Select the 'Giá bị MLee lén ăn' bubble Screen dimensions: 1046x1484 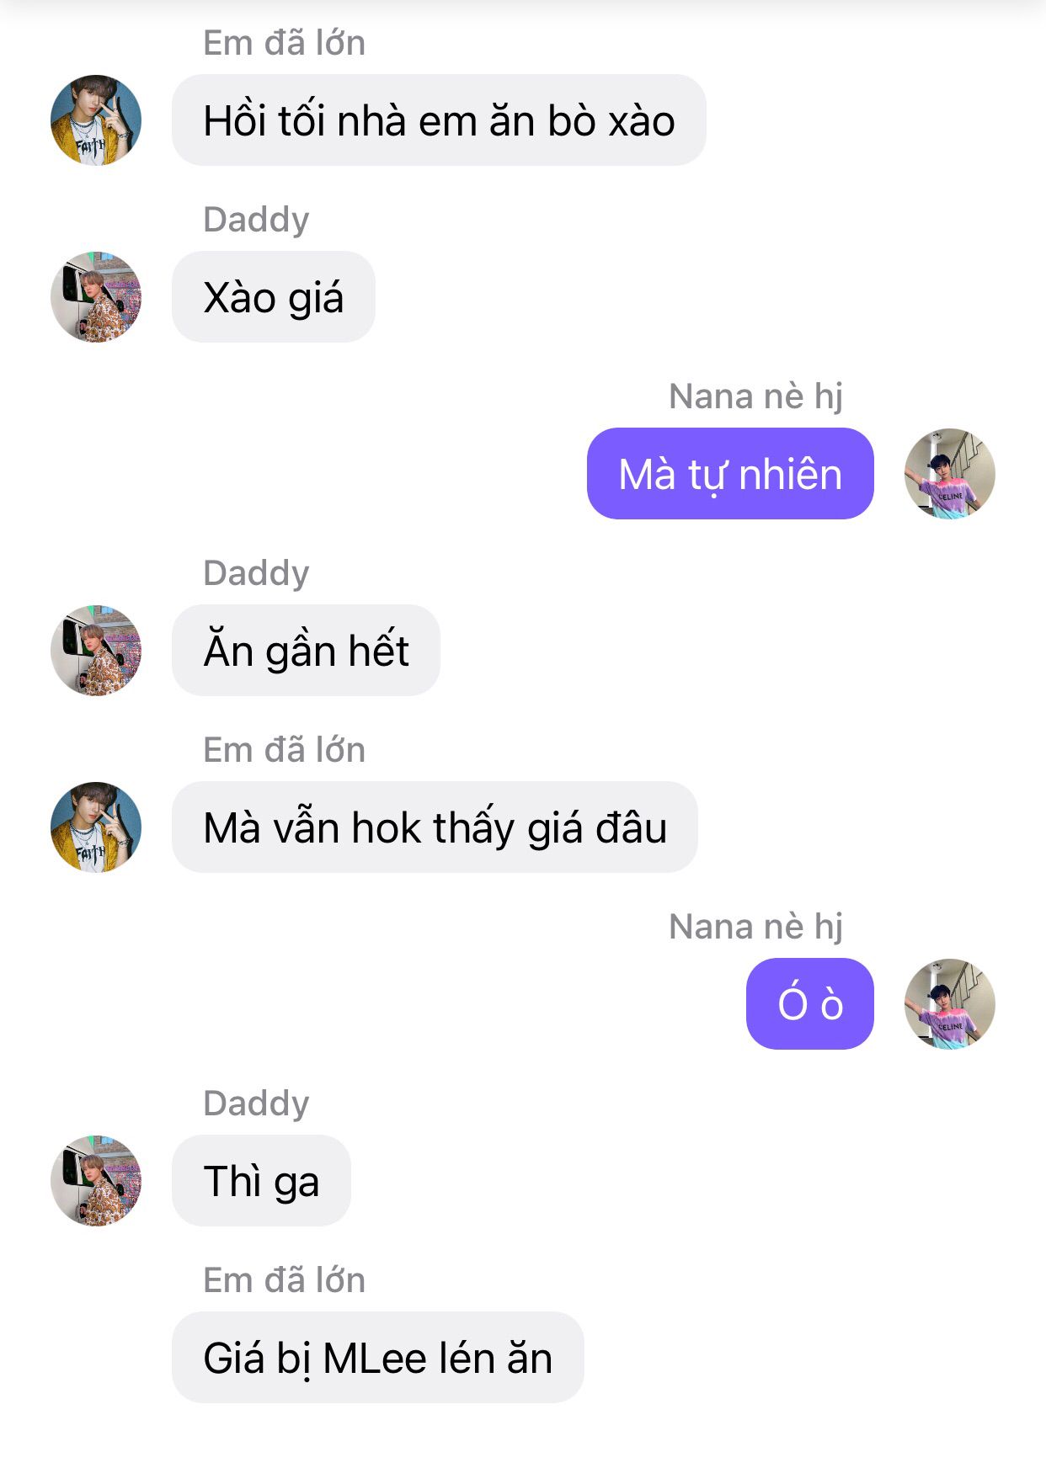pyautogui.click(x=377, y=1358)
